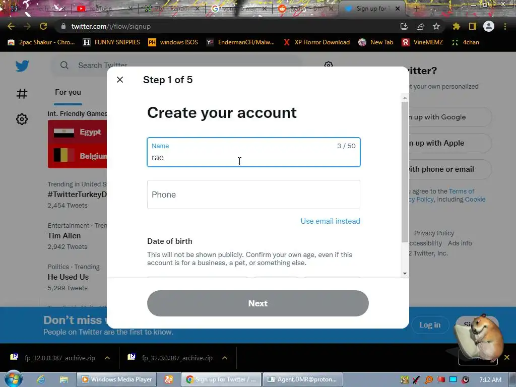This screenshot has width=516, height=387.
Task: Expand second fp_32.0.0.387_archive.zip download chevron
Action: [225, 358]
